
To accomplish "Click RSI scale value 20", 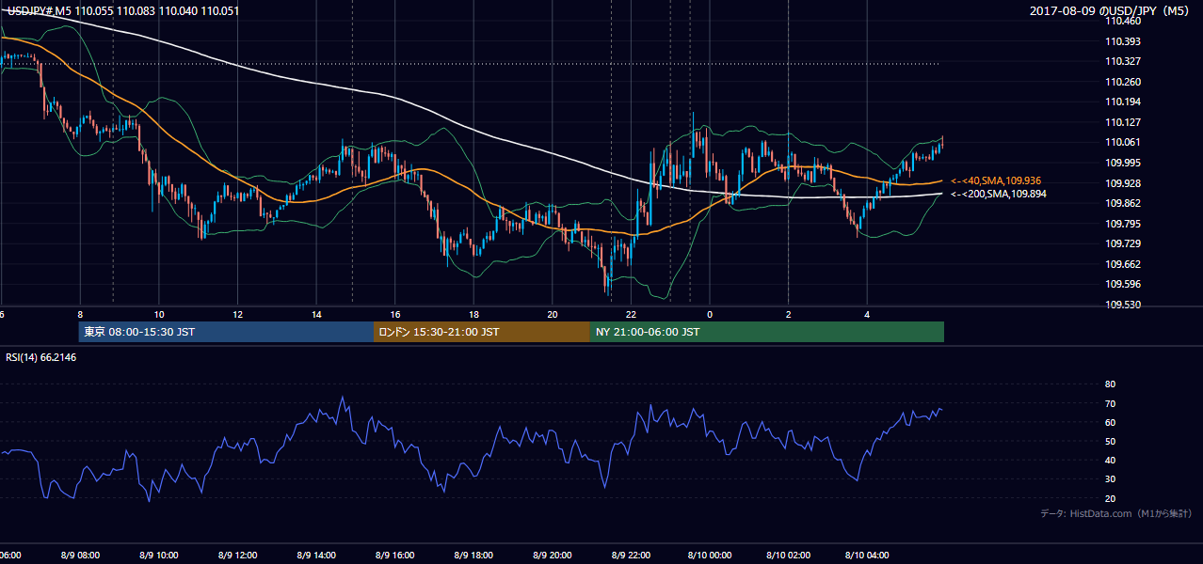I will (x=1110, y=499).
